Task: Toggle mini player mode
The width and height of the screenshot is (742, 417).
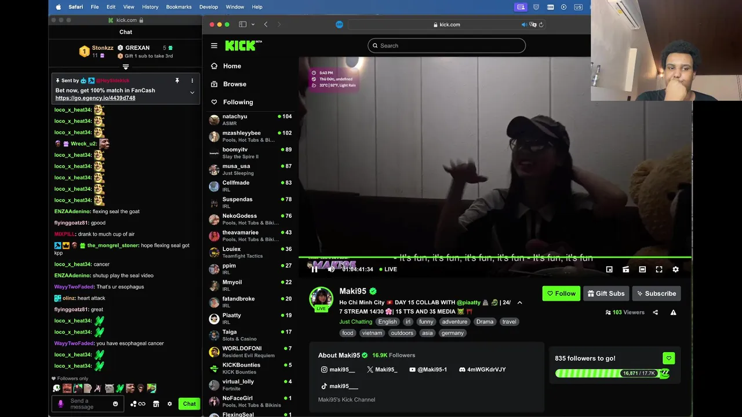Action: click(609, 269)
